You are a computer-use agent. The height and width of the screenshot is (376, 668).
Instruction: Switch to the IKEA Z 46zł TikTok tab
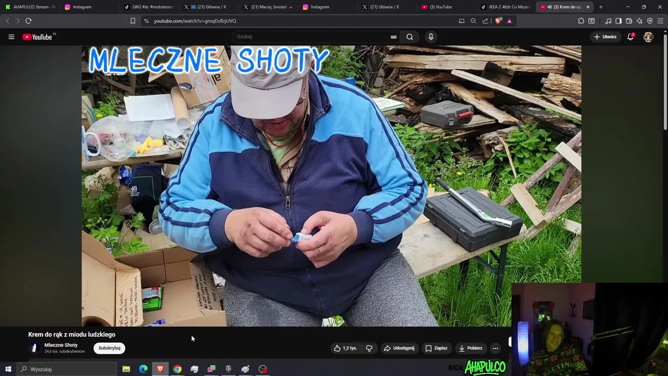505,7
